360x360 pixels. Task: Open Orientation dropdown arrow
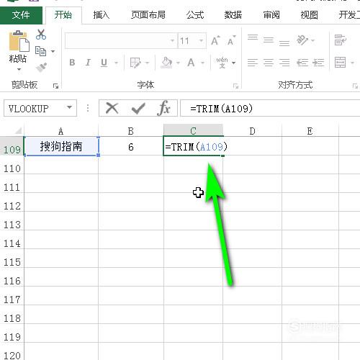tap(312, 40)
